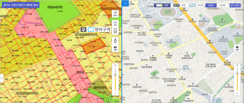Click the blue 정비구역 legend box
Viewport: 244px width, 103px height.
90,29
